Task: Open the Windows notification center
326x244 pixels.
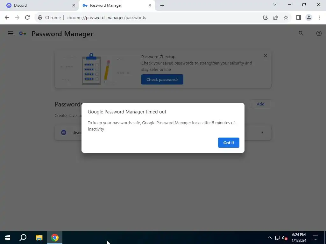Action: [x=315, y=238]
